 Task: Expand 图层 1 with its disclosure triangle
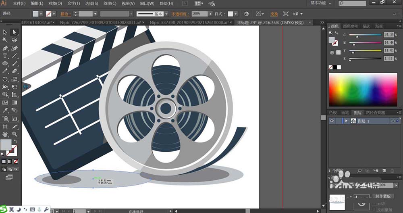[x=346, y=121]
